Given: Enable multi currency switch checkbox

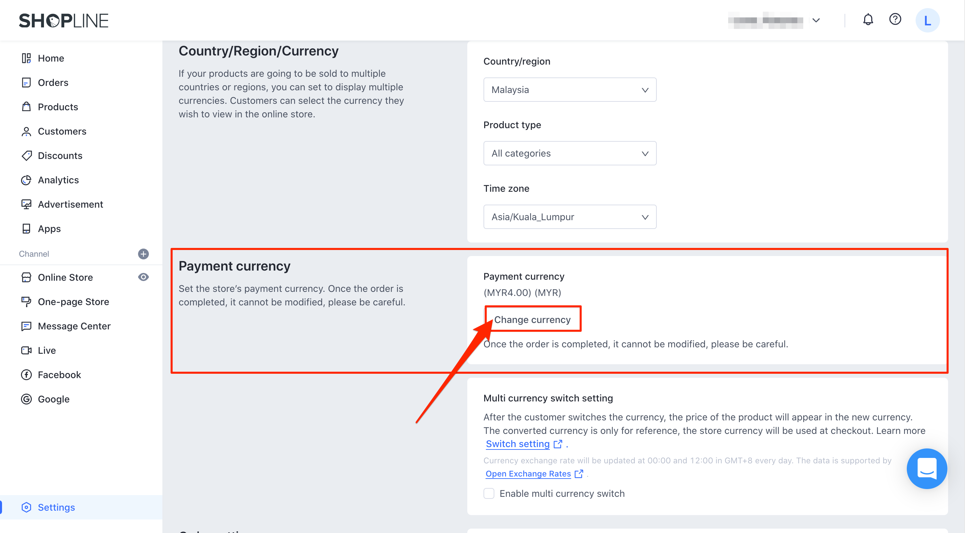Looking at the screenshot, I should [489, 493].
